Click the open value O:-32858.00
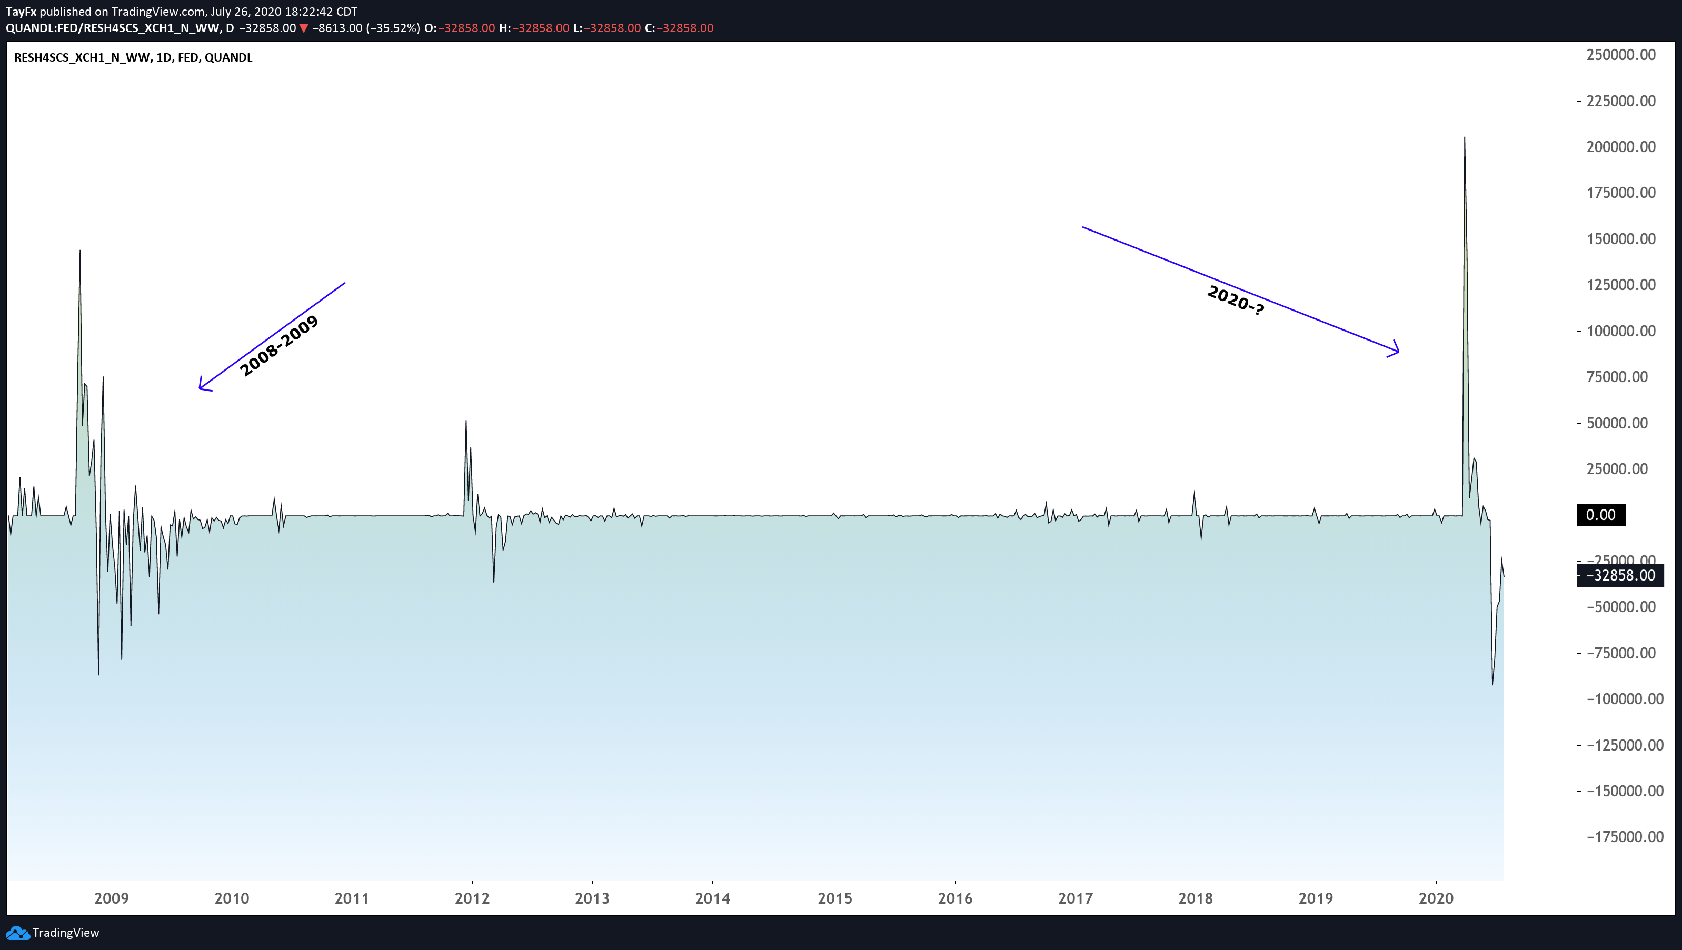This screenshot has height=950, width=1682. point(460,28)
